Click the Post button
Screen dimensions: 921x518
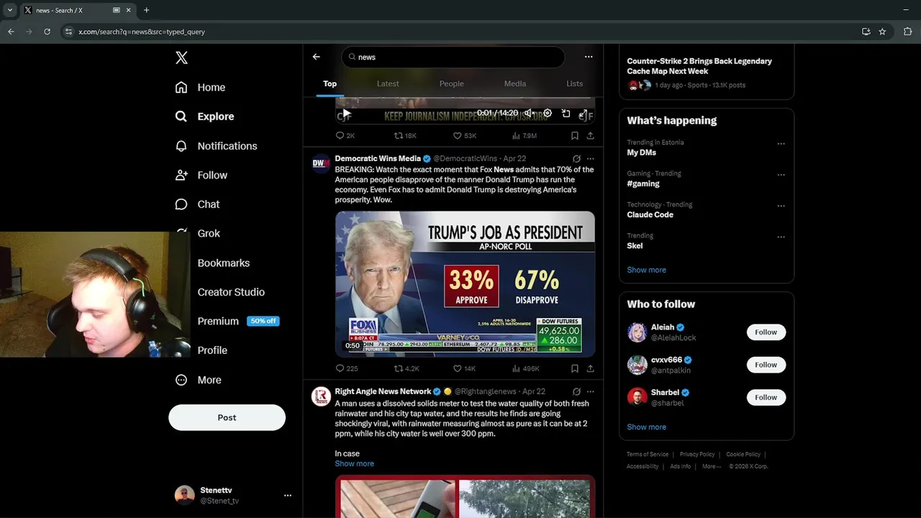point(227,417)
